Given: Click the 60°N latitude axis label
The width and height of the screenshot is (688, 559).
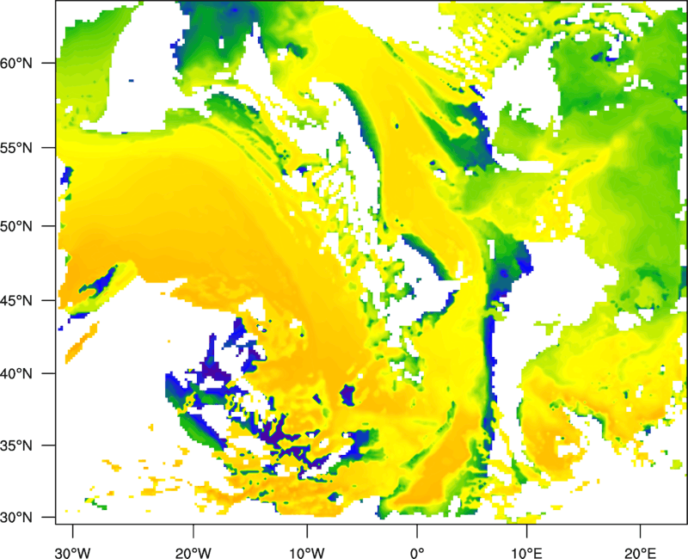Looking at the screenshot, I should pos(16,63).
